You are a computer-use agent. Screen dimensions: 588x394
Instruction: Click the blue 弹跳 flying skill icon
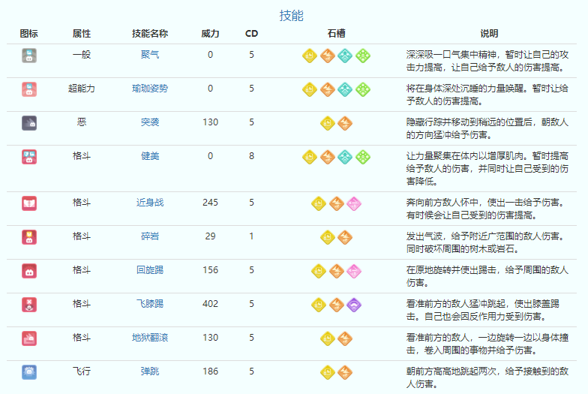[x=29, y=371]
